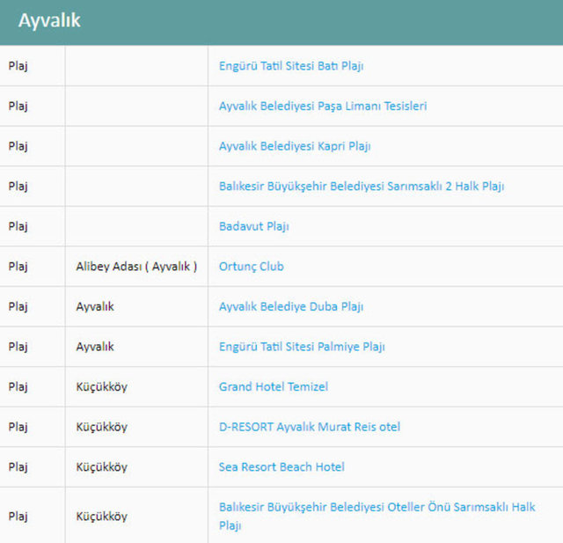Select the Alibey Adası ( Ayvalık ) cell

136,267
